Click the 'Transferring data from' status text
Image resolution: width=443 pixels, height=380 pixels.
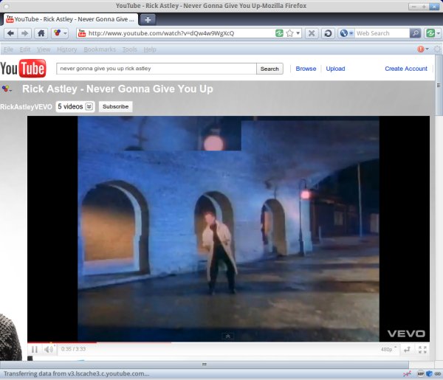(76, 374)
